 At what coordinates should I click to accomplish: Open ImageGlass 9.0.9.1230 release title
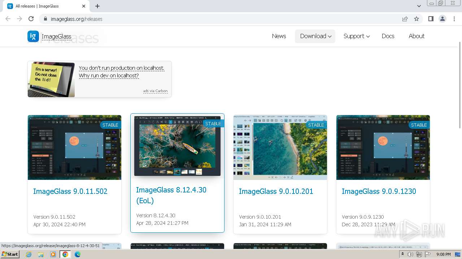(379, 191)
